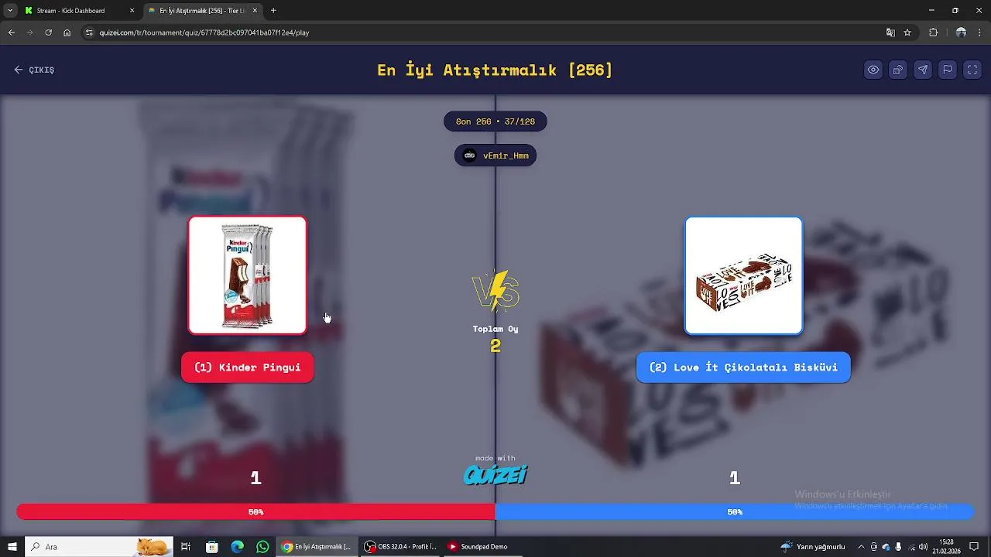Open Microsoft Store from the taskbar
The width and height of the screenshot is (991, 557).
tap(212, 547)
